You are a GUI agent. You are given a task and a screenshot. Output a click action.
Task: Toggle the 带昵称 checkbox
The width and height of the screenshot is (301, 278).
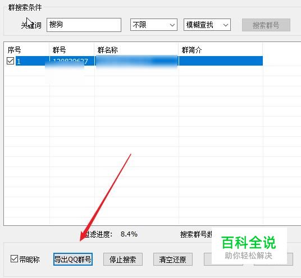tap(14, 259)
